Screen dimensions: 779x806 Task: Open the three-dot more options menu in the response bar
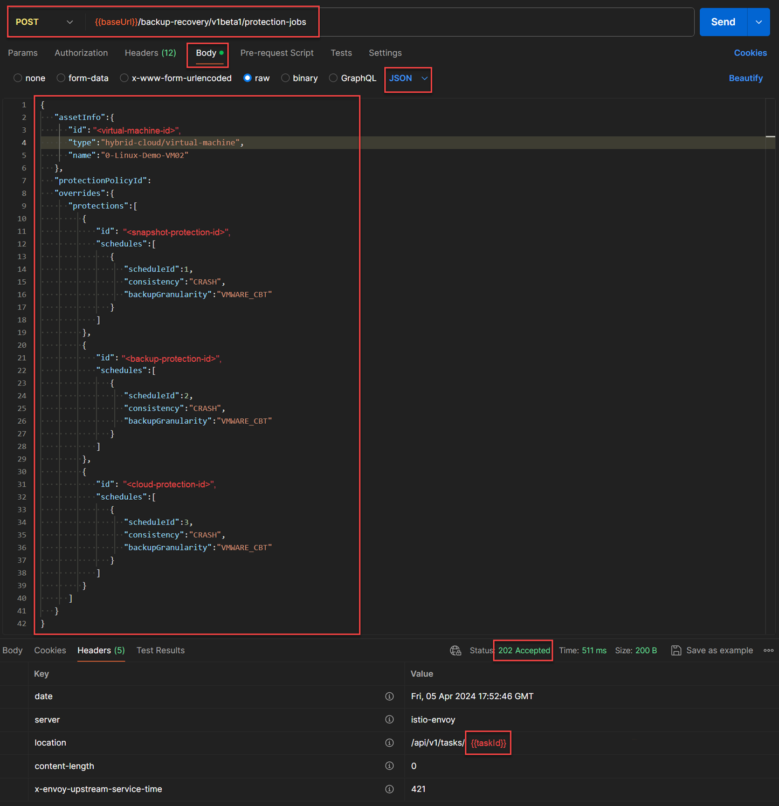point(769,651)
